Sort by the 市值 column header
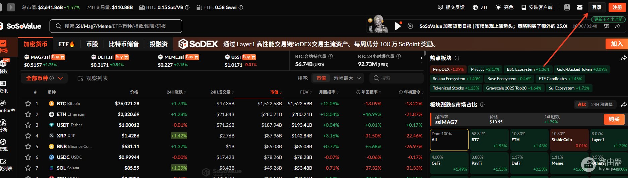Image resolution: width=628 pixels, height=178 pixels. 276,92
